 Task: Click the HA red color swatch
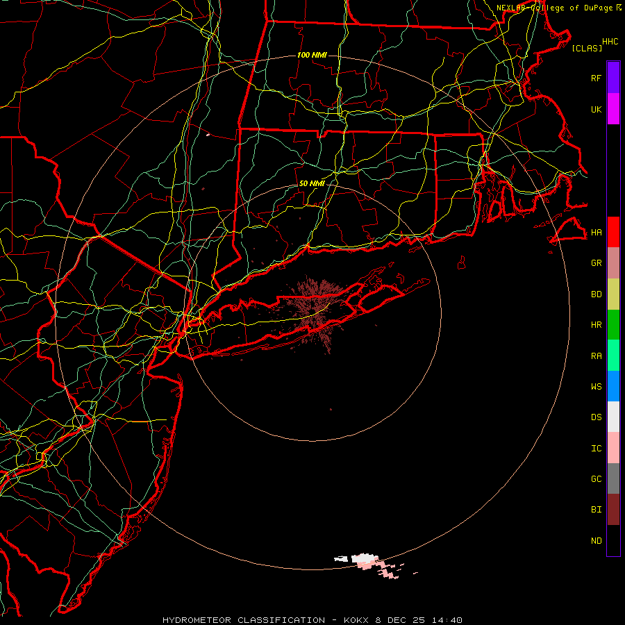(613, 232)
